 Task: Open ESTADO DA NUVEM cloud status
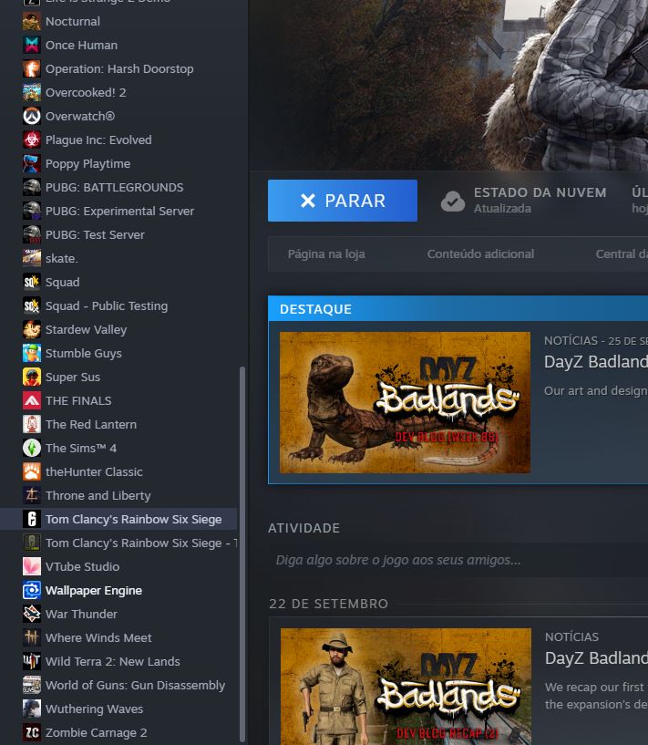click(x=540, y=193)
